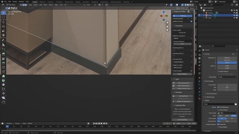Click the zoom view icon in viewport

point(167,23)
